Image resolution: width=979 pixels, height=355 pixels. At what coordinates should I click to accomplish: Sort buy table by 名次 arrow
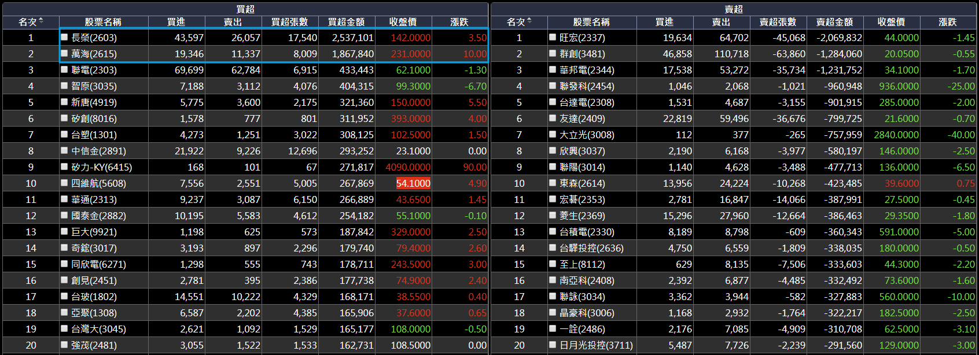[x=41, y=21]
